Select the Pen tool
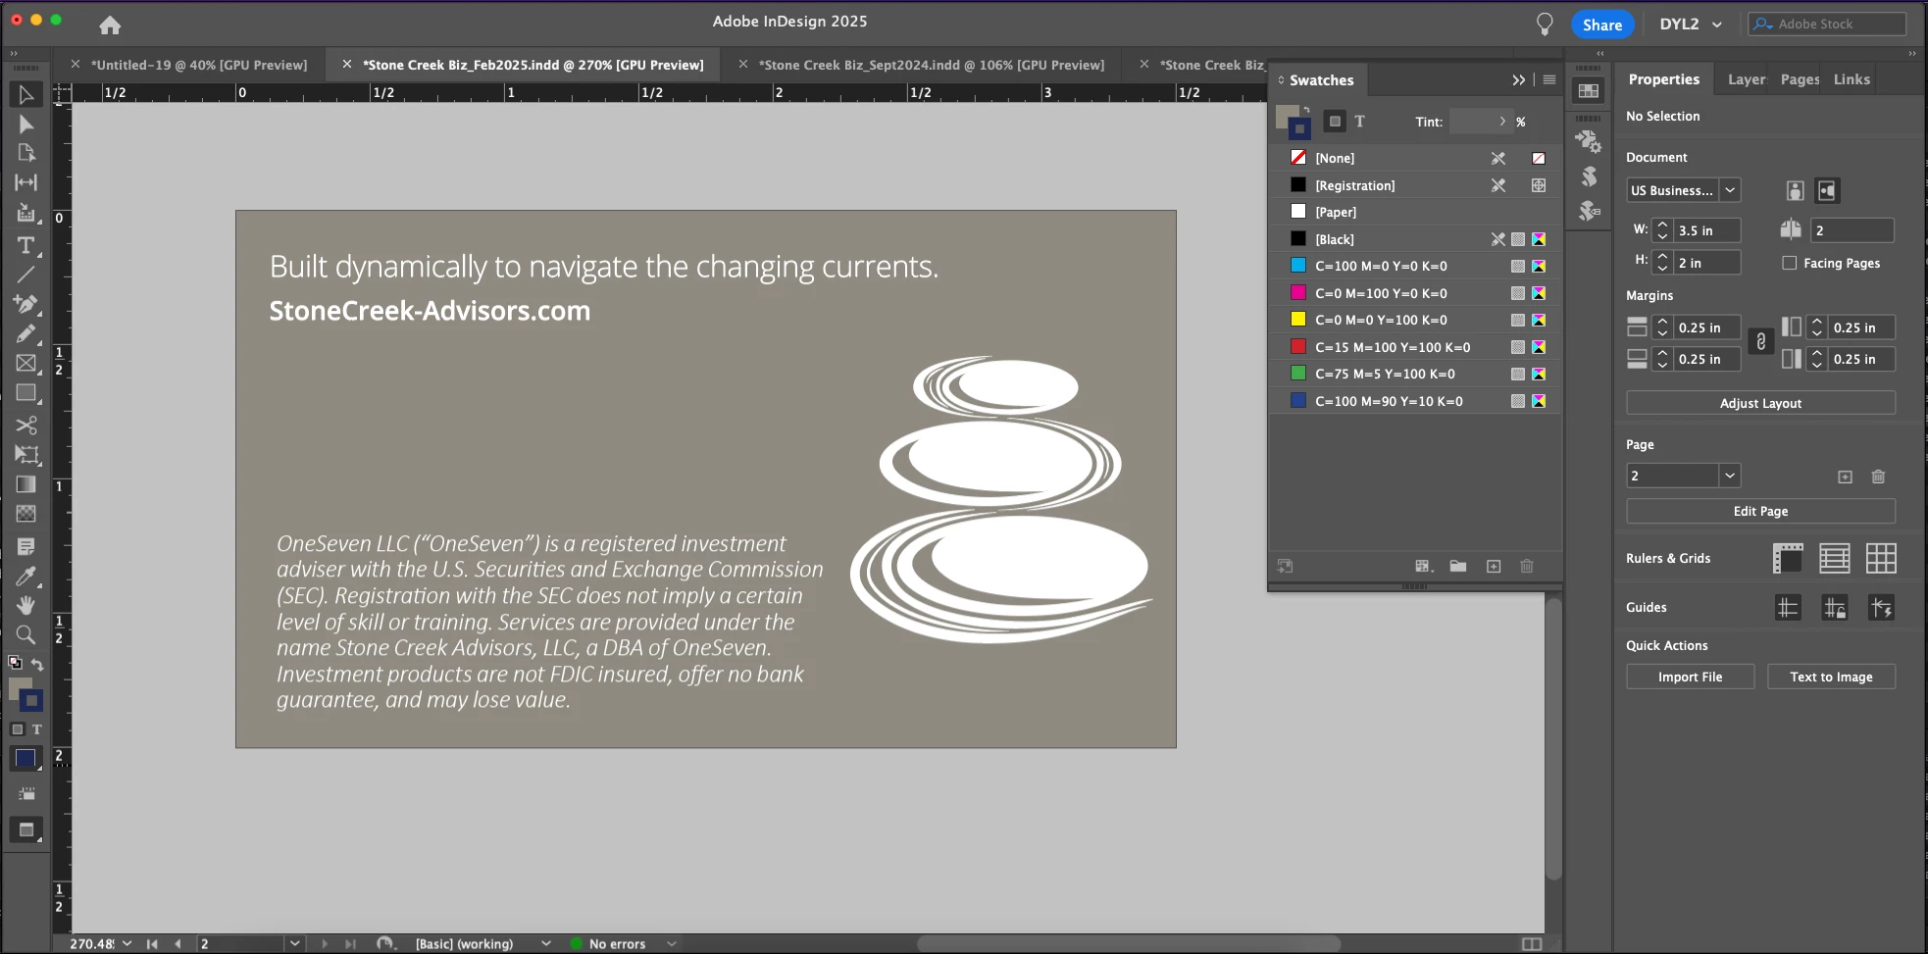 26,304
